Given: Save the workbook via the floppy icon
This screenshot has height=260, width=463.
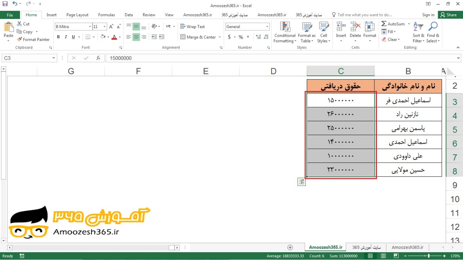Looking at the screenshot, I should click(x=5, y=4).
